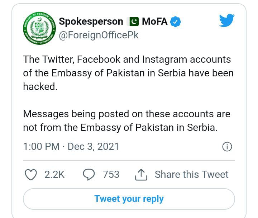This screenshot has width=258, height=218.
Task: Open the @ForeignOfficePk handle
Action: [99, 35]
